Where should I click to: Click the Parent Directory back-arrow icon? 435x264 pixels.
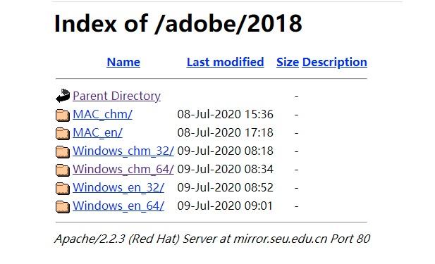[x=63, y=96]
